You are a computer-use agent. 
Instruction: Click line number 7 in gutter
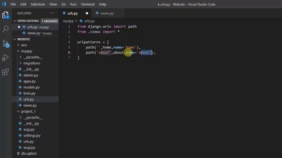click(69, 57)
